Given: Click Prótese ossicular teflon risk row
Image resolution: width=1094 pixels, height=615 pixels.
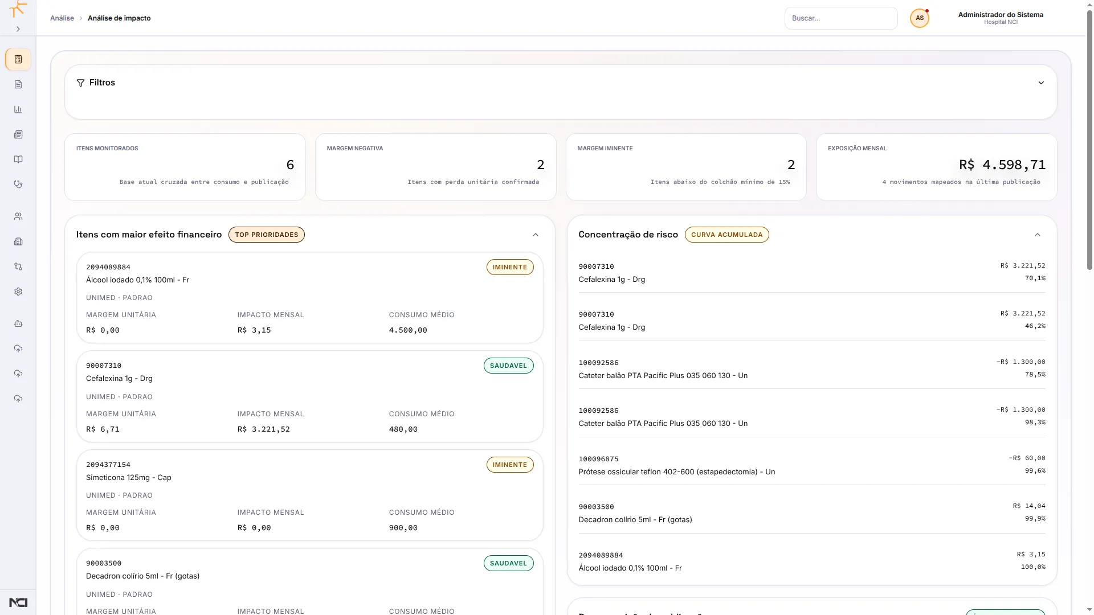Looking at the screenshot, I should [812, 465].
